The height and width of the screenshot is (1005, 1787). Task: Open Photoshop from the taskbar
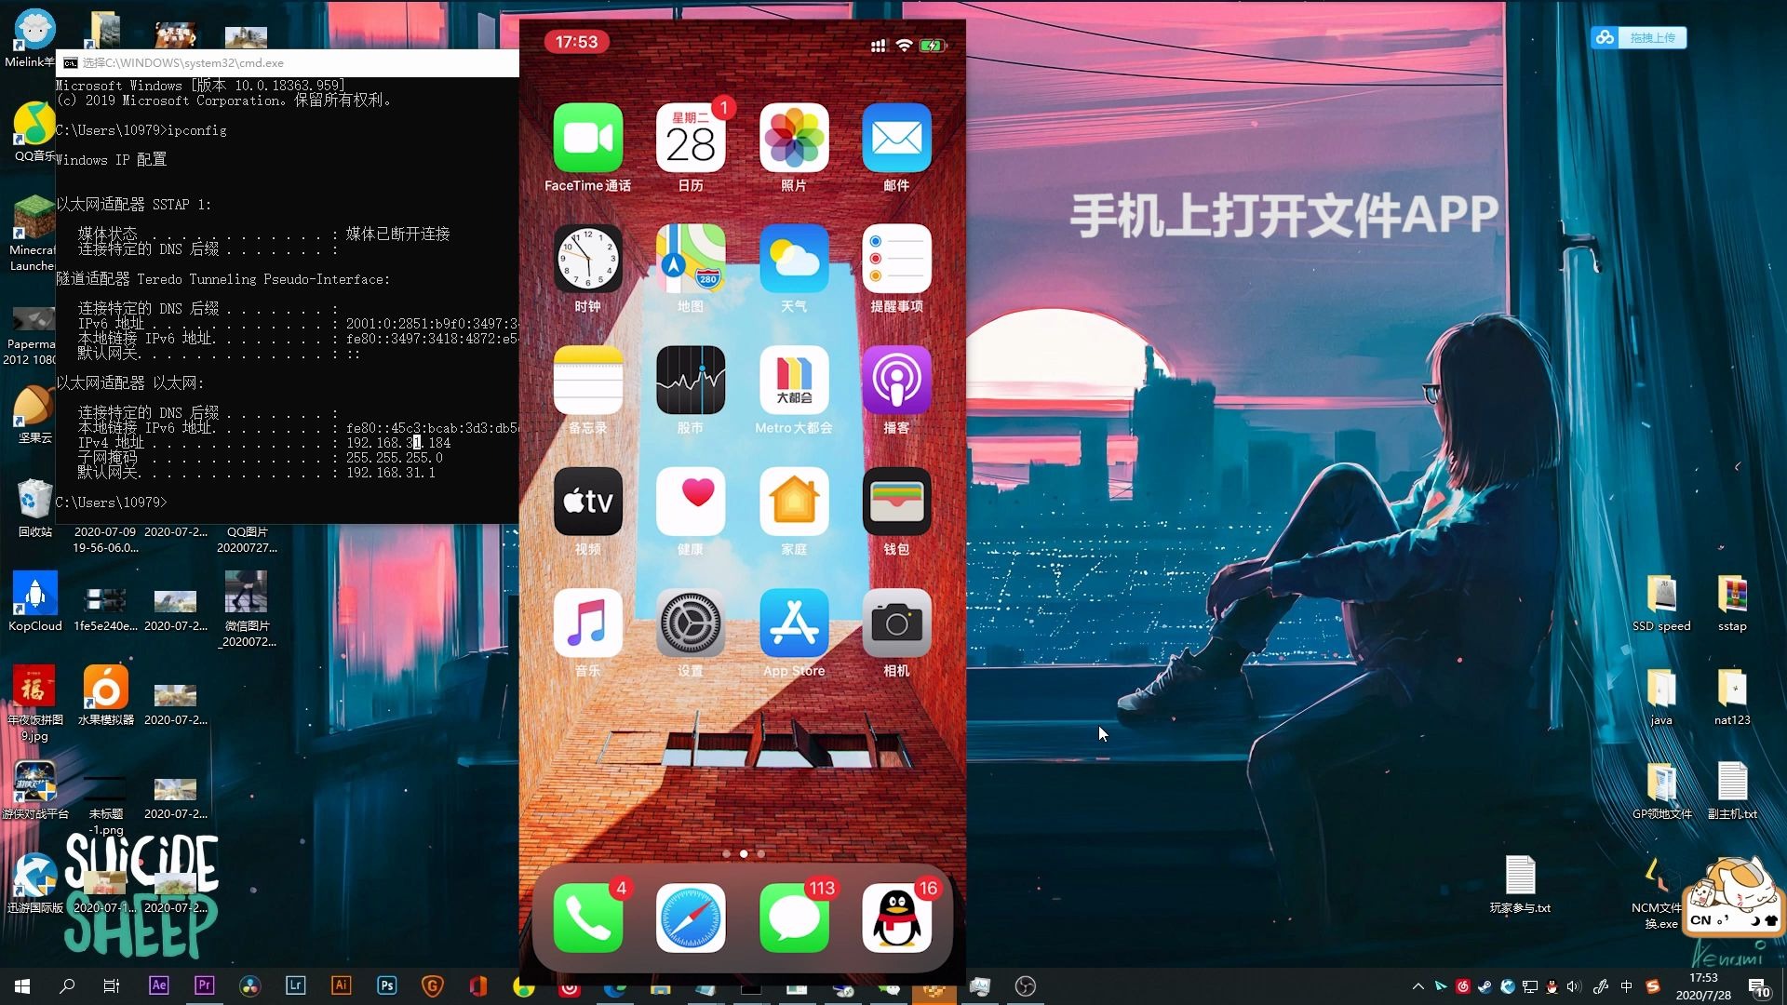tap(386, 985)
